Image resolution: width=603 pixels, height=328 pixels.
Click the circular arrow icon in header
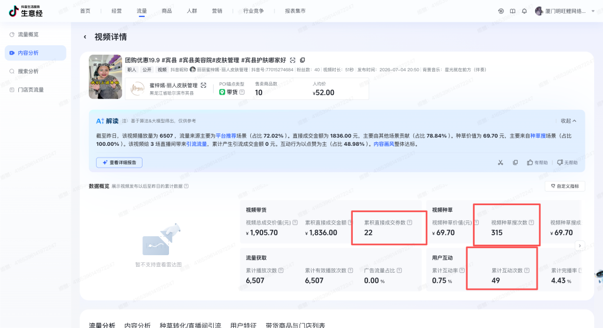[501, 11]
